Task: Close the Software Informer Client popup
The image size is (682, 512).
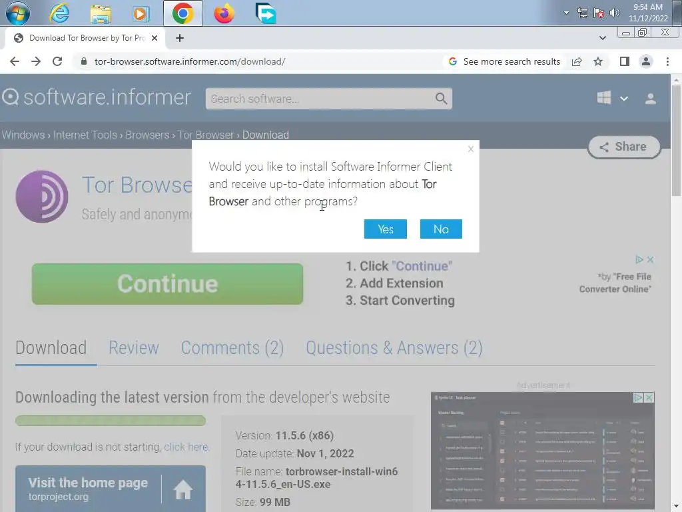Action: click(471, 149)
